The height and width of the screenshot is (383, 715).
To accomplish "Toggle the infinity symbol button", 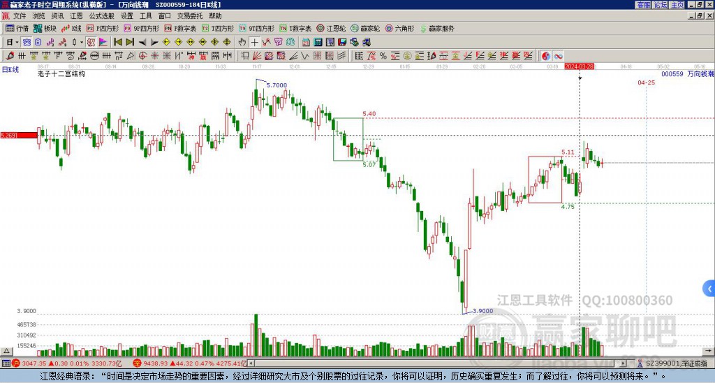I will pyautogui.click(x=558, y=56).
